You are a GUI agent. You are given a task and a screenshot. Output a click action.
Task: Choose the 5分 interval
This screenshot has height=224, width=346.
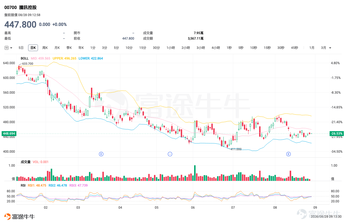(116, 48)
